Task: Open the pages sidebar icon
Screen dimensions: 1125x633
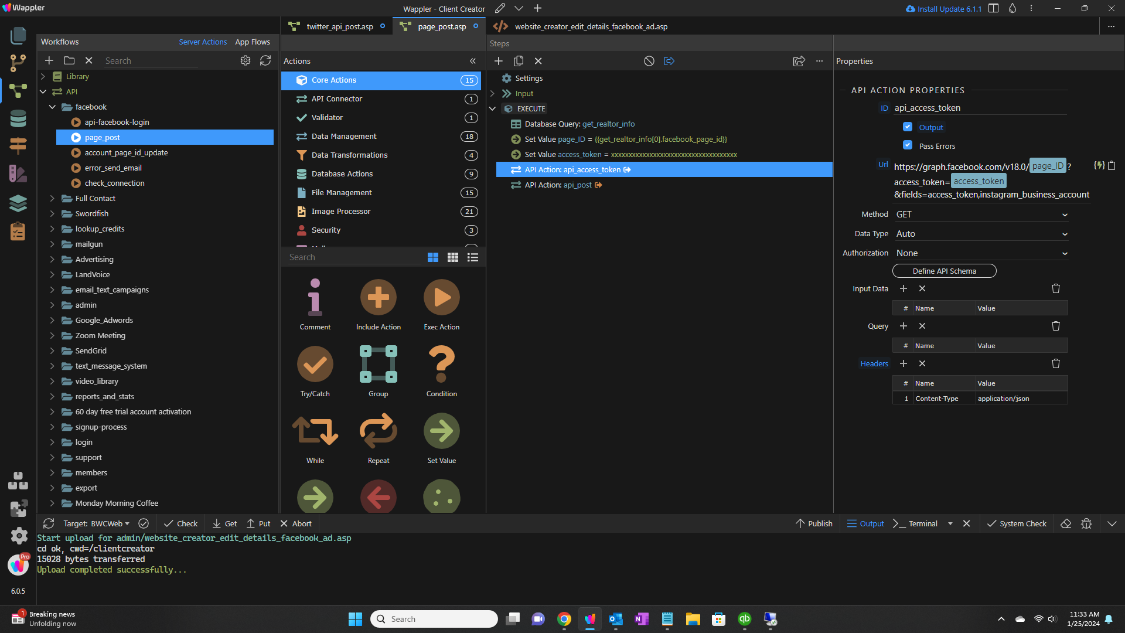Action: point(18,36)
